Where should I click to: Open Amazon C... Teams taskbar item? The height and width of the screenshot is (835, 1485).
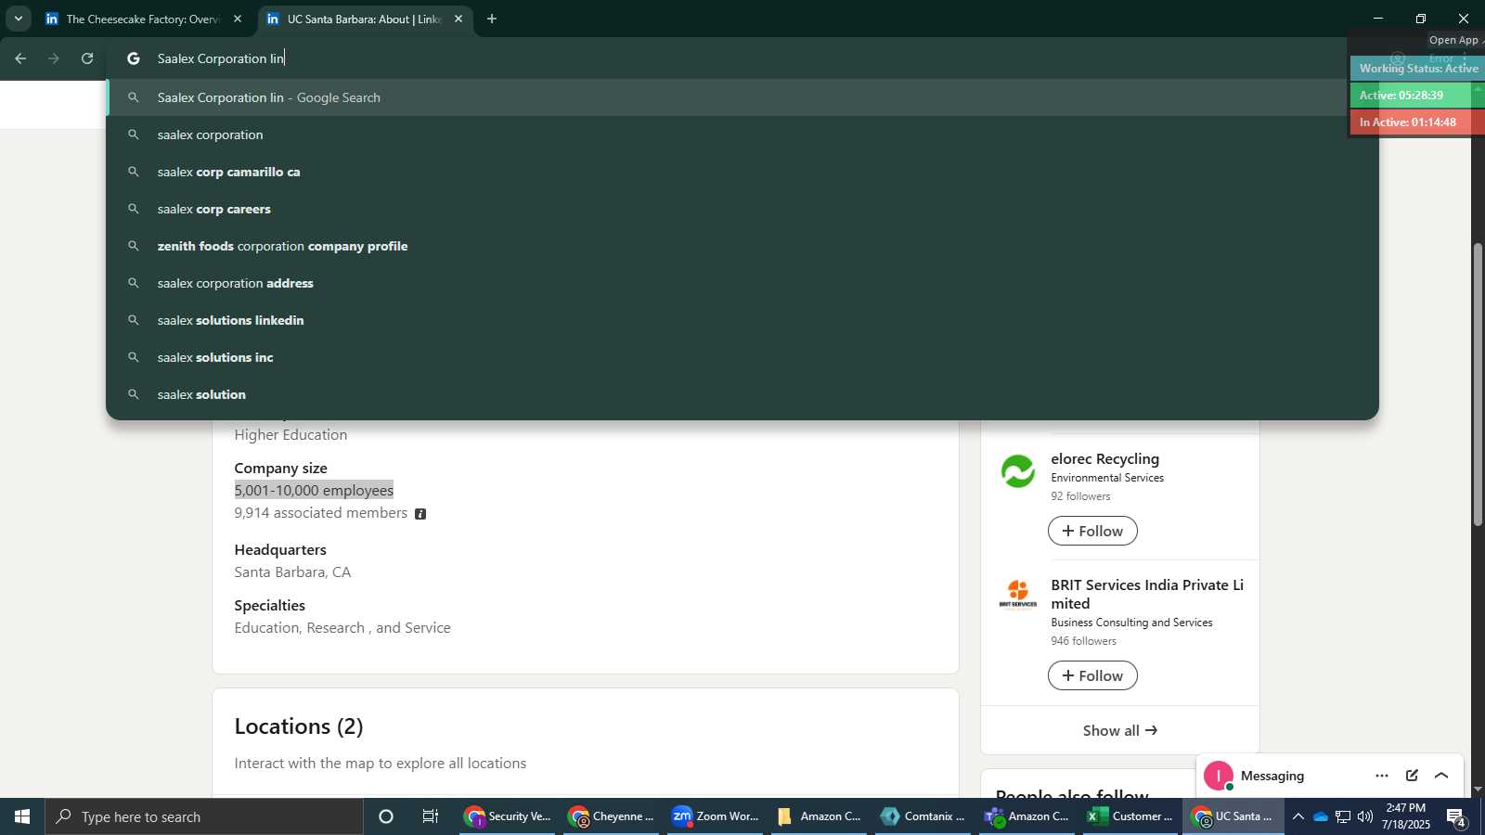tap(1028, 816)
